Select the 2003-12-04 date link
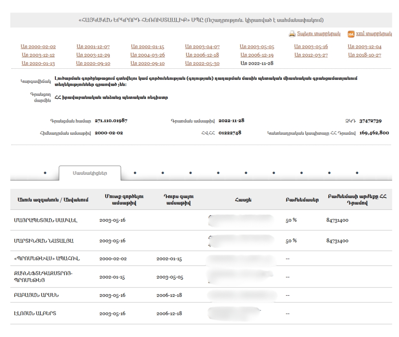This screenshot has width=399, height=337. 364,47
